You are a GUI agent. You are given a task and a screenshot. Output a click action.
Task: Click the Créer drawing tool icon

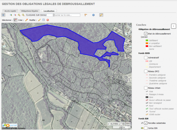click(x=27, y=20)
